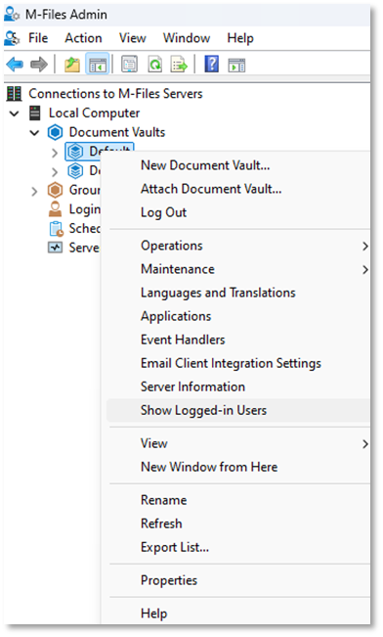
Task: Click the M-Files Admin title bar icon
Action: 12,15
